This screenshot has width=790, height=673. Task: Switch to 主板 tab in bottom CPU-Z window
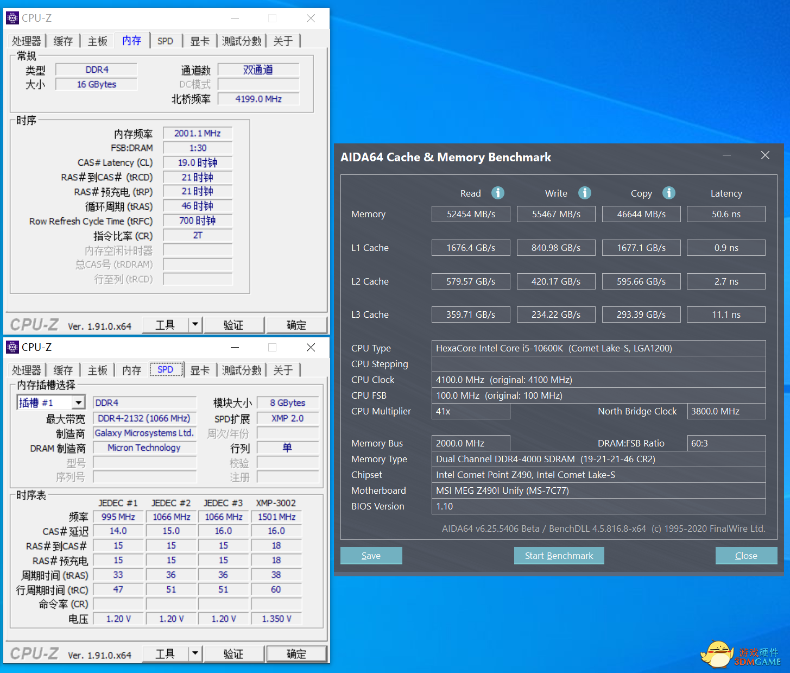(98, 370)
